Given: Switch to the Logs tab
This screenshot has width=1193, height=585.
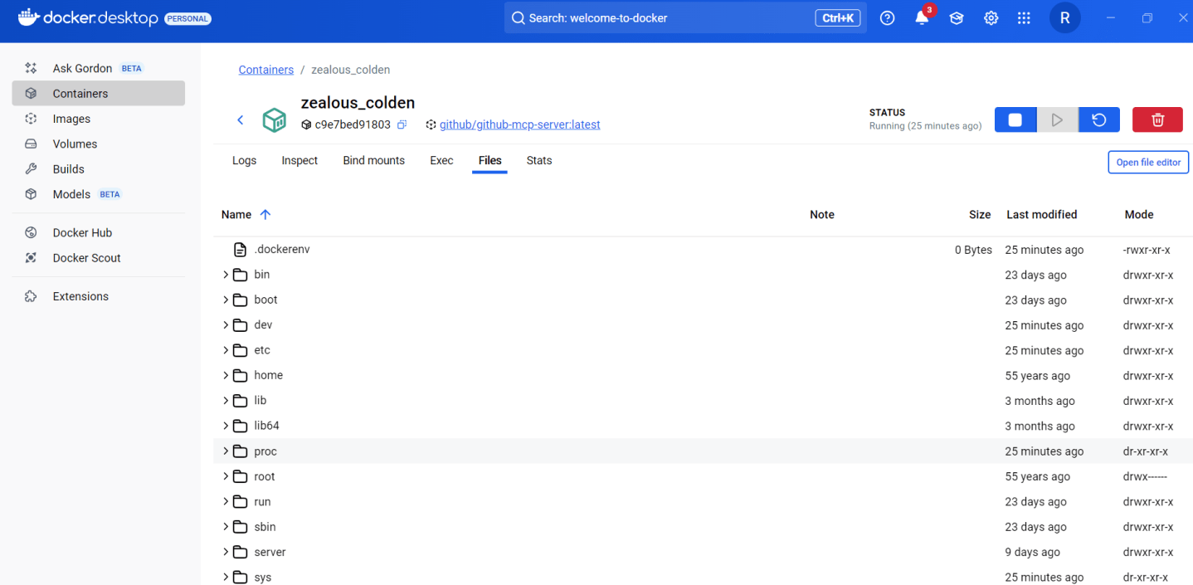Looking at the screenshot, I should click(x=244, y=160).
